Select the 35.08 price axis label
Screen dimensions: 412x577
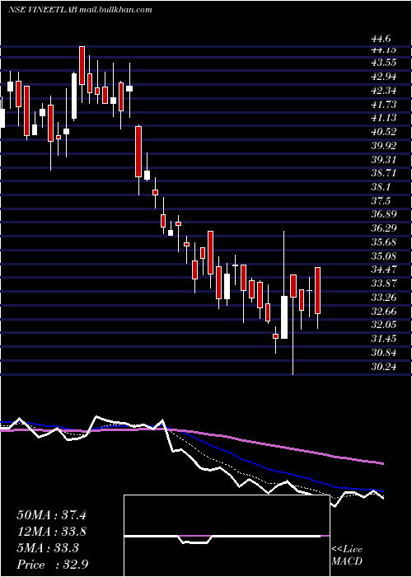(x=384, y=256)
